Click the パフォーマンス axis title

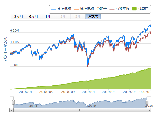pos(6,49)
